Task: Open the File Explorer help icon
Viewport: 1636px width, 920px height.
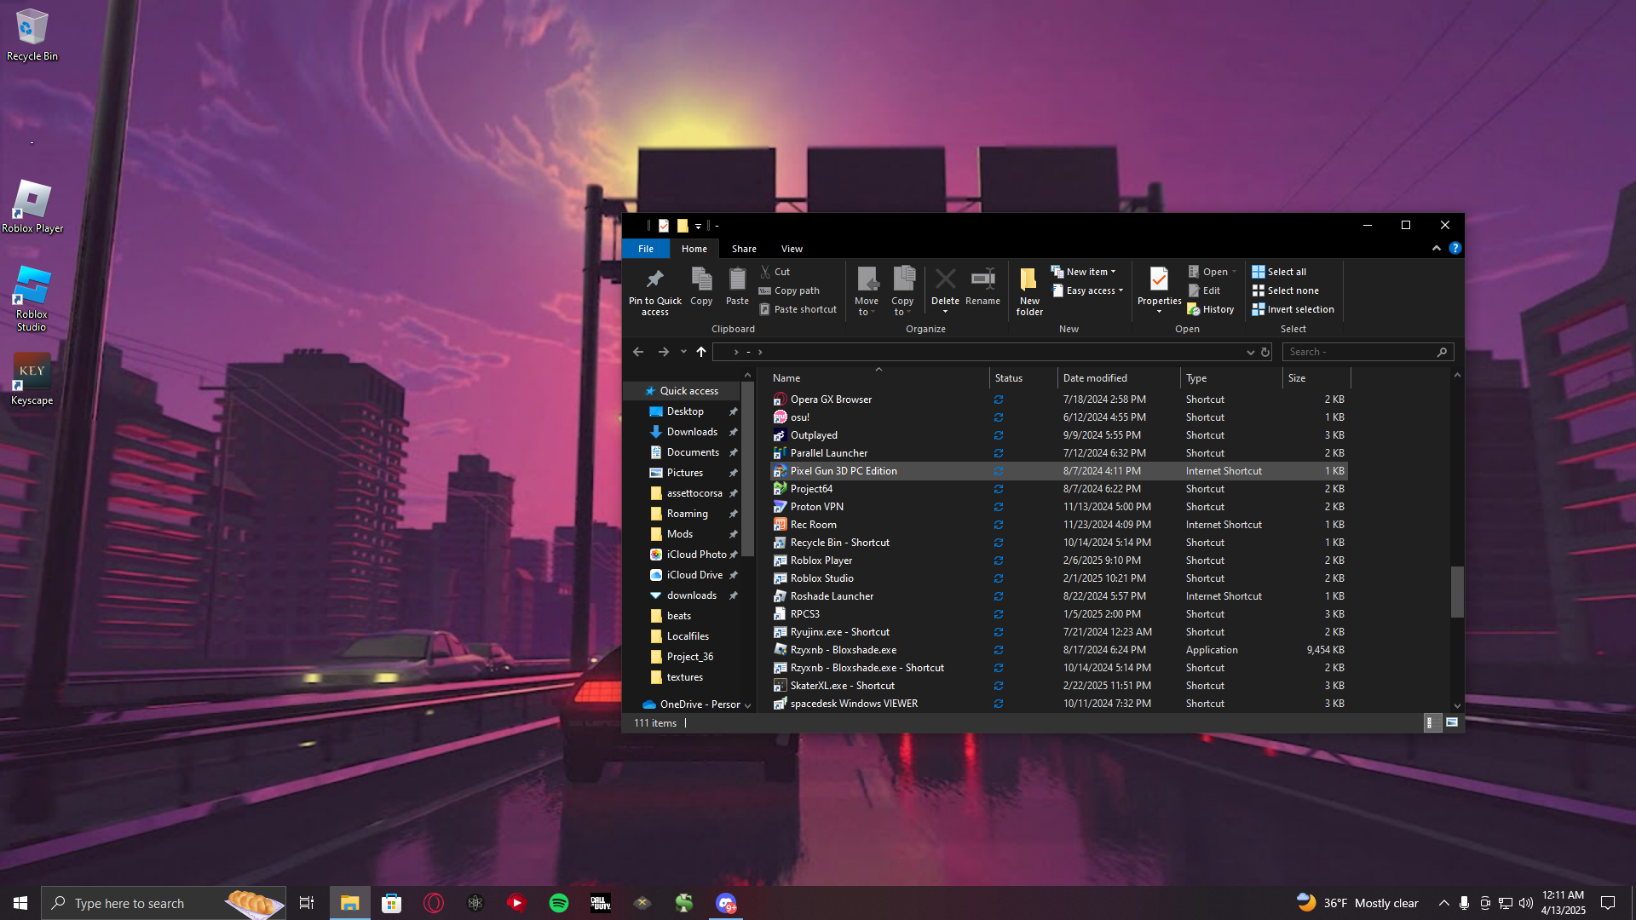Action: click(x=1455, y=248)
